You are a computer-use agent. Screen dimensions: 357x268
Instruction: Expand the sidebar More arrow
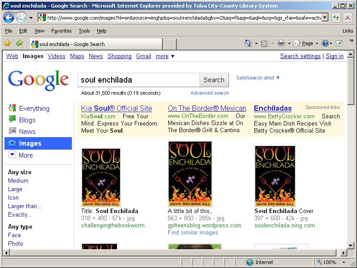(x=12, y=155)
